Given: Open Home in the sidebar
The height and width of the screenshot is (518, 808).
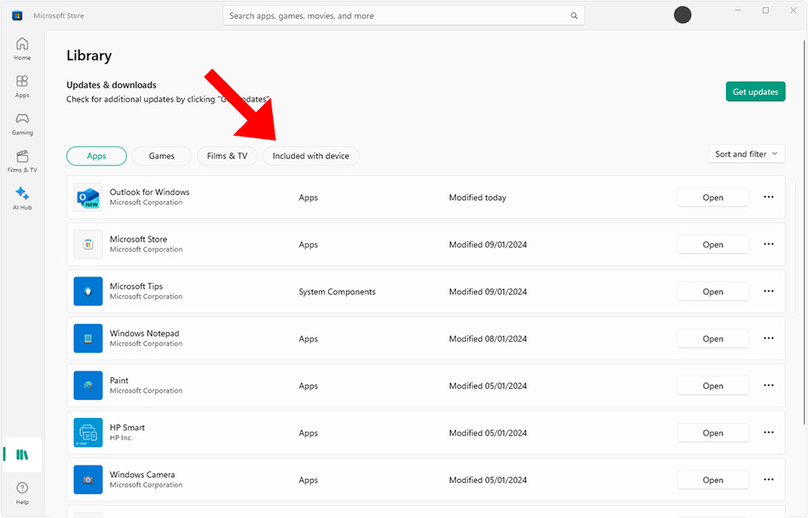Looking at the screenshot, I should (x=22, y=48).
